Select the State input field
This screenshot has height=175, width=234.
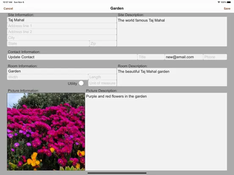coord(48,44)
